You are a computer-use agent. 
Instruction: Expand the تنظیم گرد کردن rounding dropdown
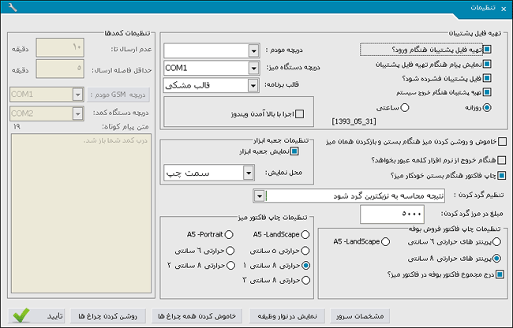coord(259,195)
